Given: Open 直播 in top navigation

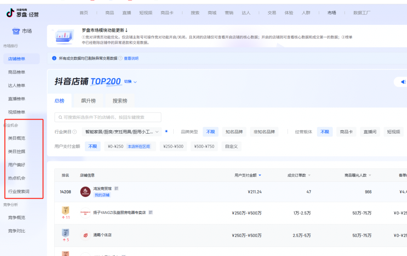Looking at the screenshot, I should (127, 13).
